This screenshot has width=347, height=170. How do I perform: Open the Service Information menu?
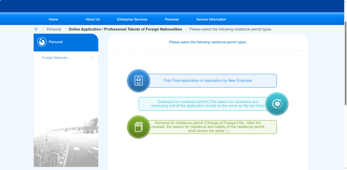pyautogui.click(x=211, y=19)
